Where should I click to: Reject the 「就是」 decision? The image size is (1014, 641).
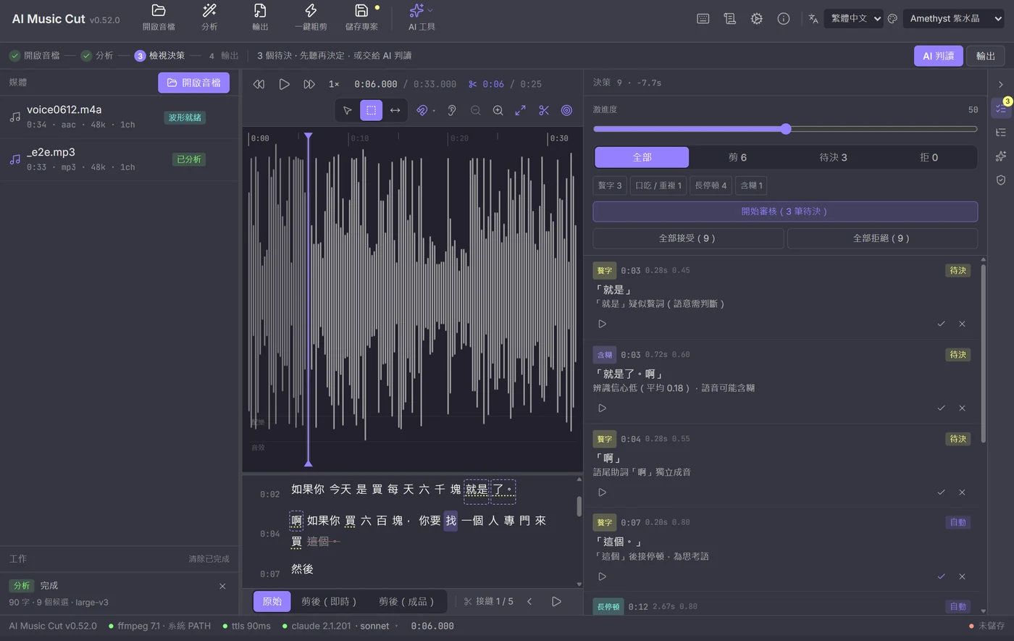962,324
